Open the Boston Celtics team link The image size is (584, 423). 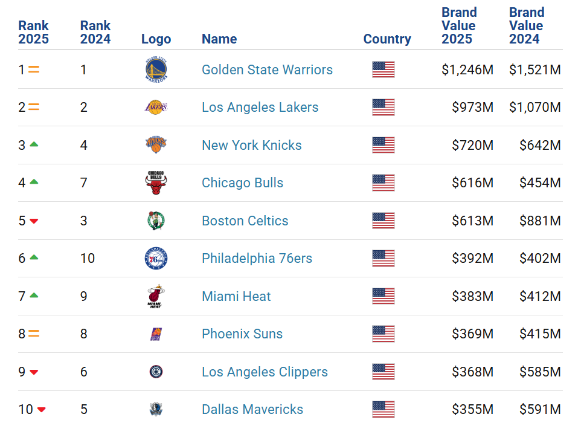(x=245, y=221)
